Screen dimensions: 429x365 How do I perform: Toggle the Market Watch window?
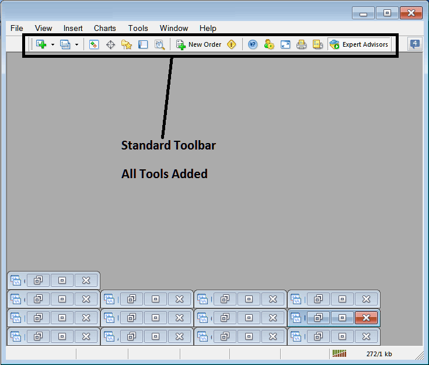94,44
